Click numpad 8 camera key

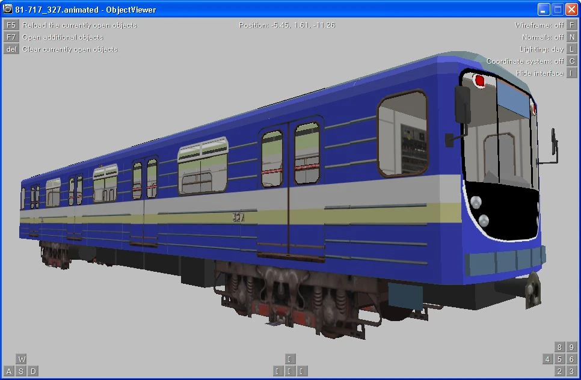(559, 347)
